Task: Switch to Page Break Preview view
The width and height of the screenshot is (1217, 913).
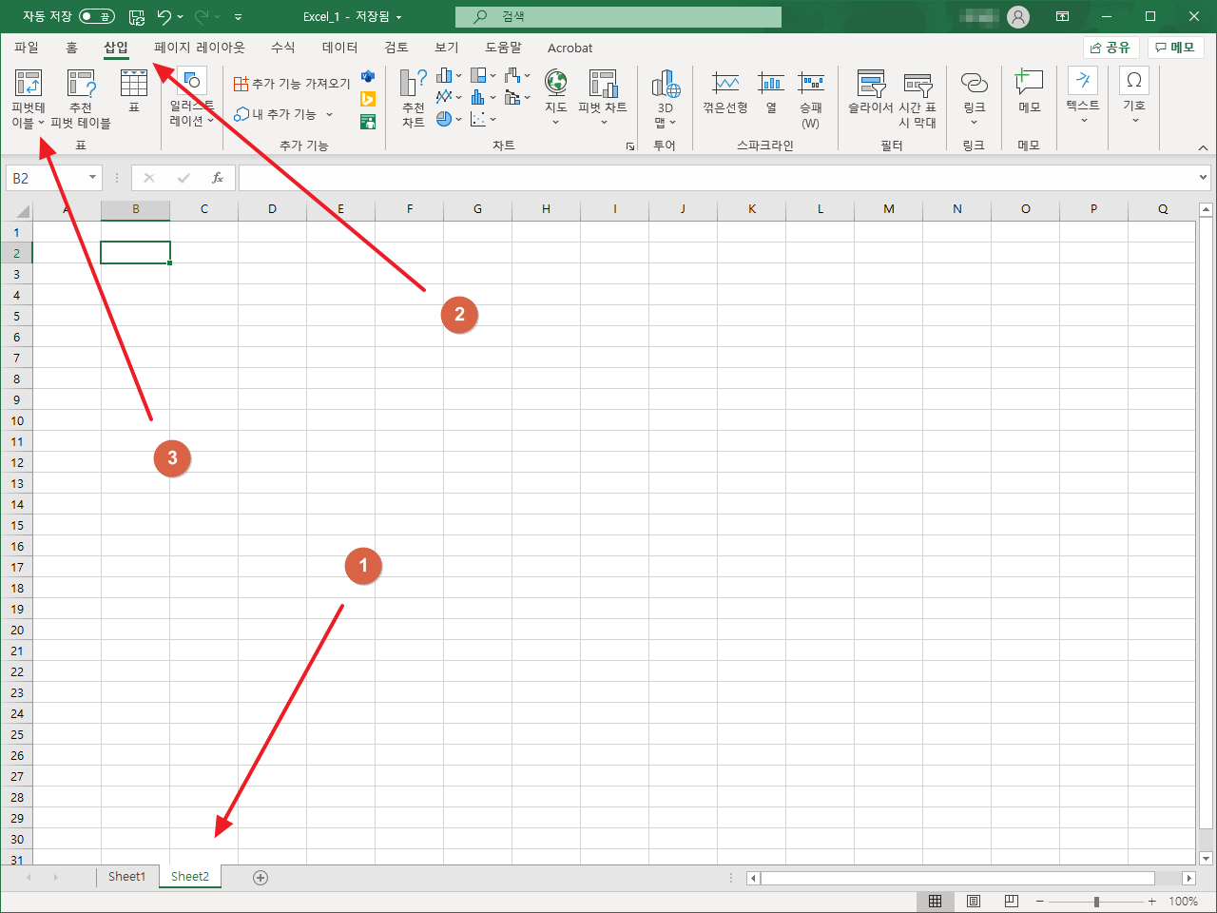Action: pyautogui.click(x=1012, y=902)
